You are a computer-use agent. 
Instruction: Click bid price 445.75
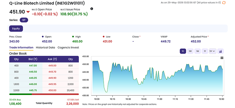33,90
